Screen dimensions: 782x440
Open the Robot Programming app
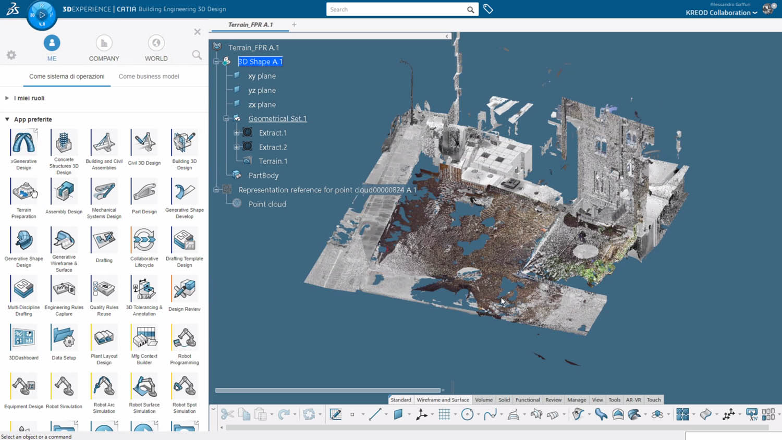coord(184,338)
